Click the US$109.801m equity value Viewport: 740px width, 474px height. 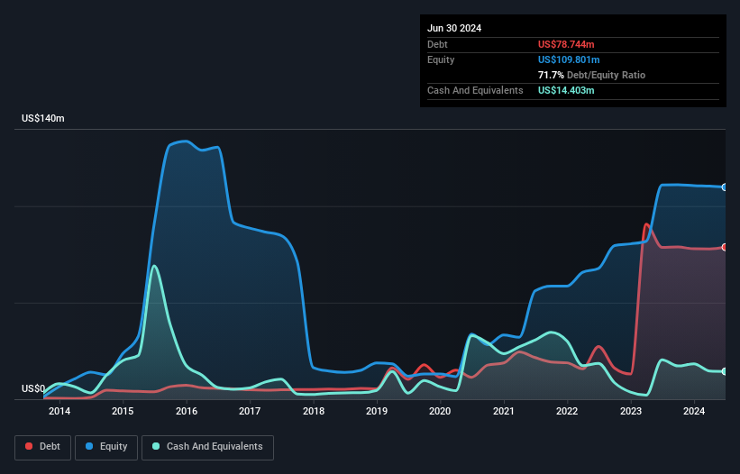click(x=569, y=59)
